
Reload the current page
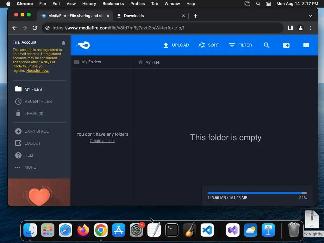(35, 28)
